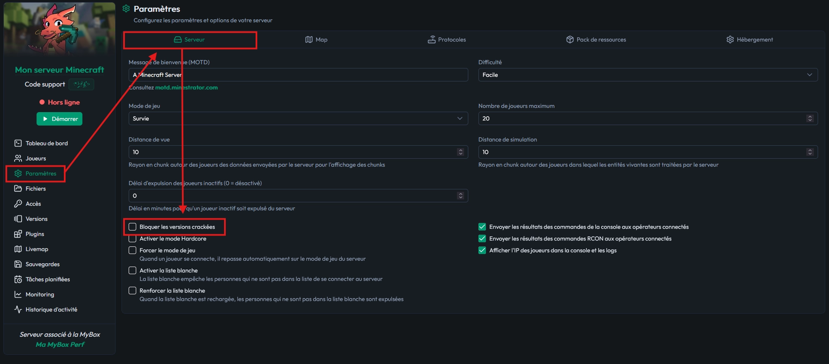Open the Plugins icon in sidebar
Image resolution: width=829 pixels, height=364 pixels.
[18, 234]
